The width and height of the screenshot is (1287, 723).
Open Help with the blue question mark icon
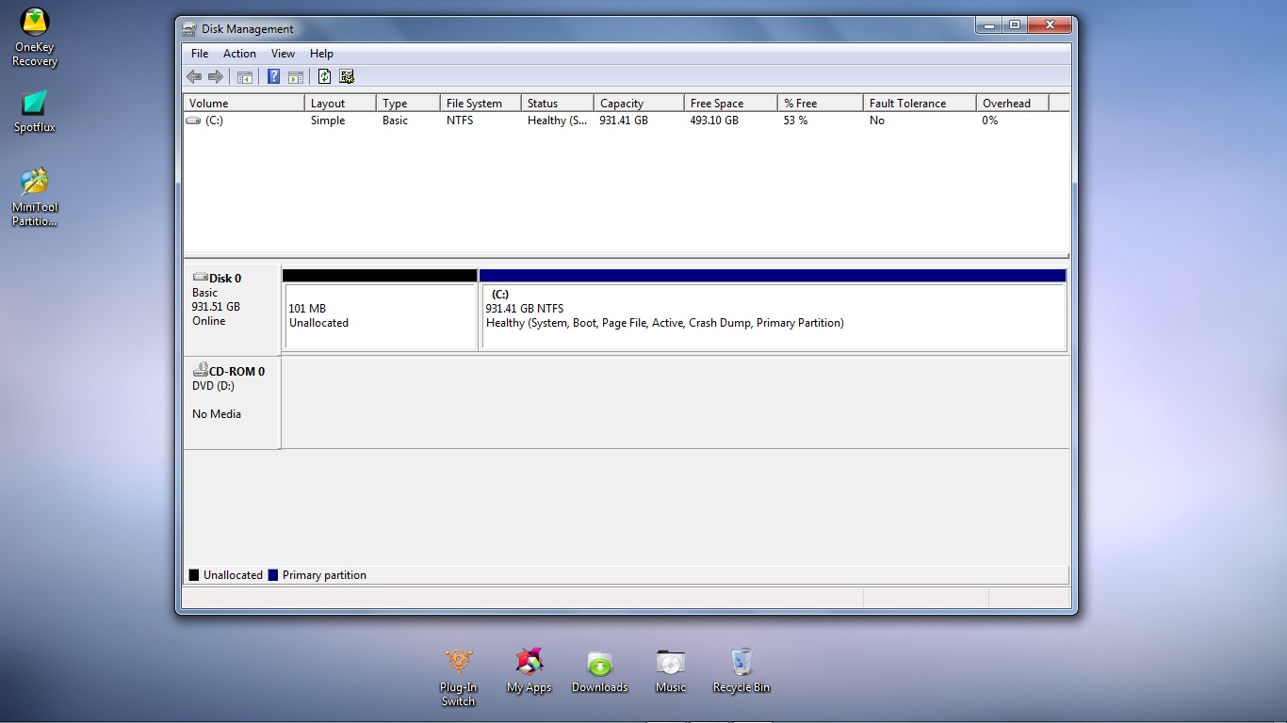273,77
